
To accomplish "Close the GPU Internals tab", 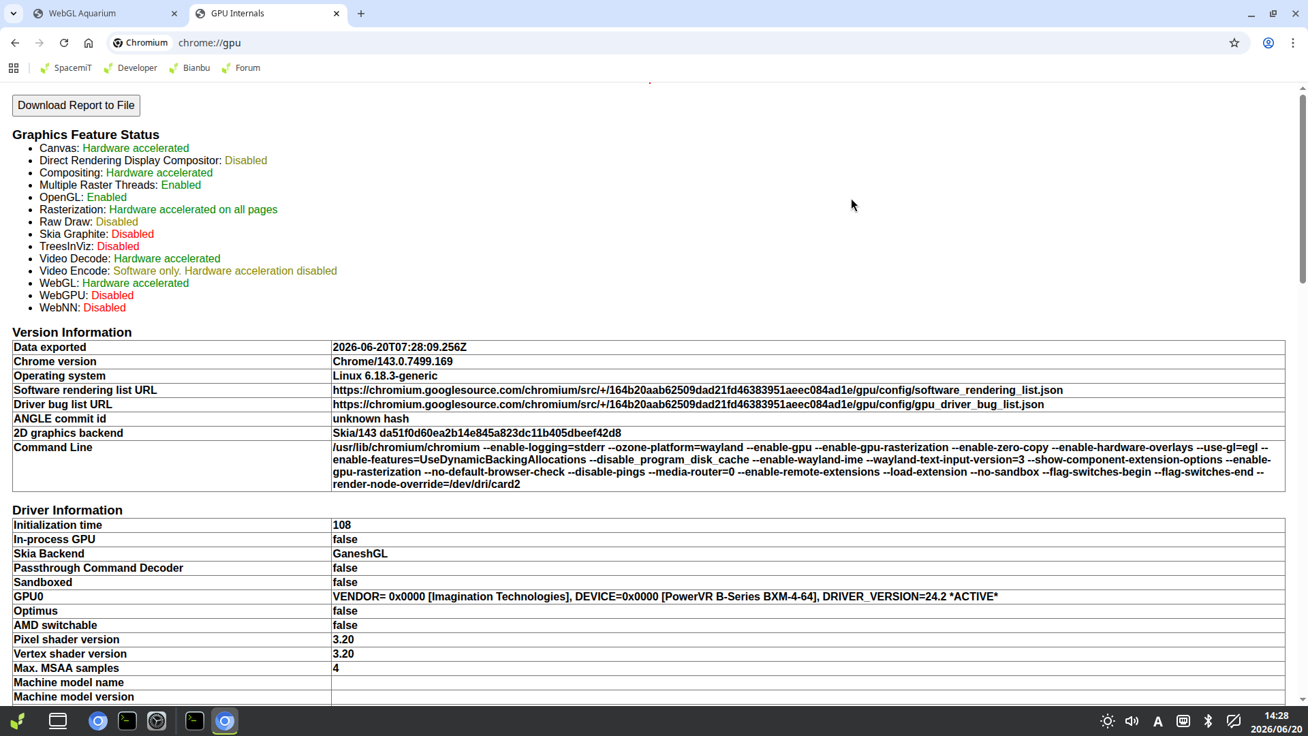I will [x=337, y=14].
